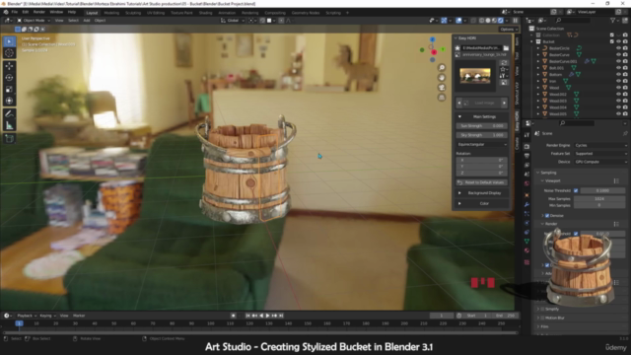Open Device GPU Compute dropdown

click(x=600, y=162)
